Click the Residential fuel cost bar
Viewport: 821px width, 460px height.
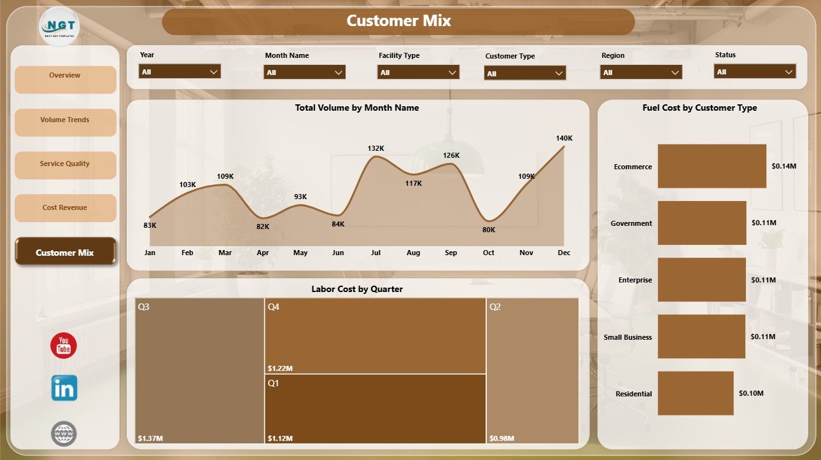pyautogui.click(x=696, y=393)
